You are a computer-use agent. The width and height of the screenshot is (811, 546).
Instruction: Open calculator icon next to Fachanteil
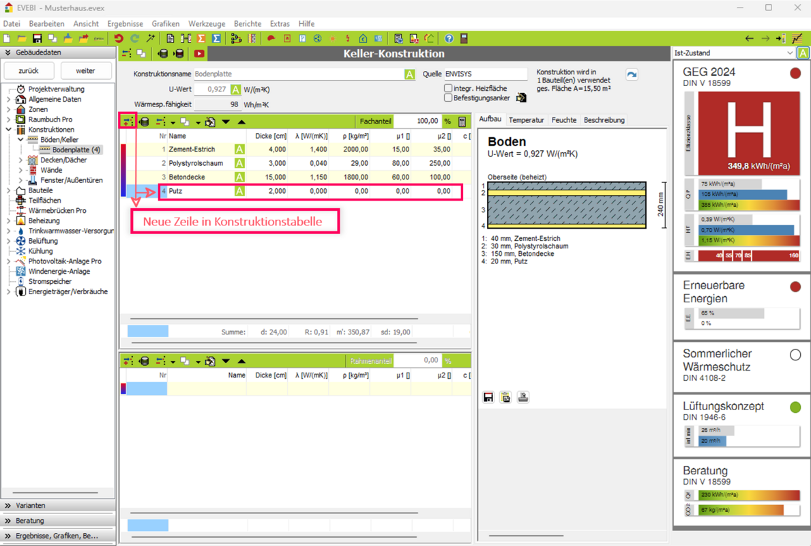pos(462,122)
